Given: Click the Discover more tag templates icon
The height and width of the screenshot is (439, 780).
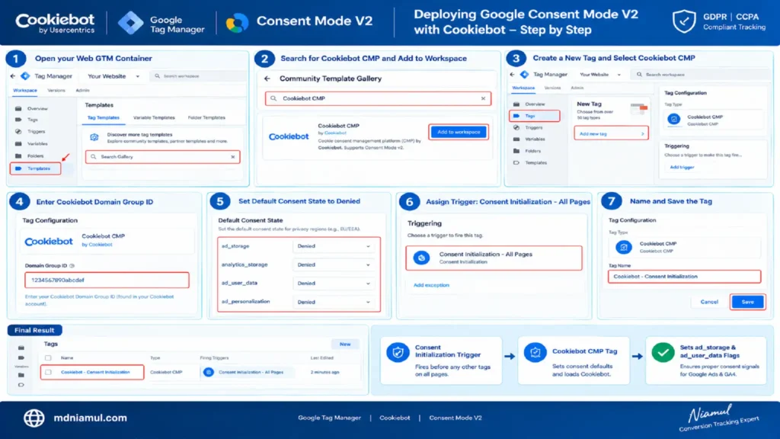Looking at the screenshot, I should point(94,137).
